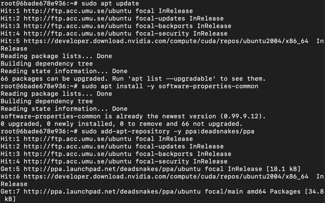This screenshot has height=203, width=325.
Task: Click 'Get:7' at the line start
Action: coord(10,191)
